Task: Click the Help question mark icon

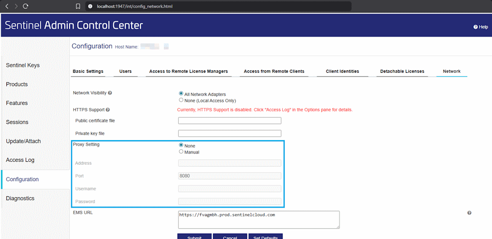Action: tap(476, 27)
